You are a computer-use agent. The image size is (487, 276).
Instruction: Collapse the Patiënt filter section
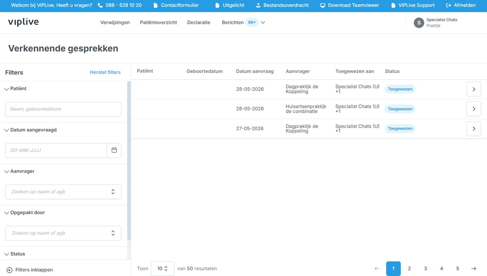click(x=7, y=89)
